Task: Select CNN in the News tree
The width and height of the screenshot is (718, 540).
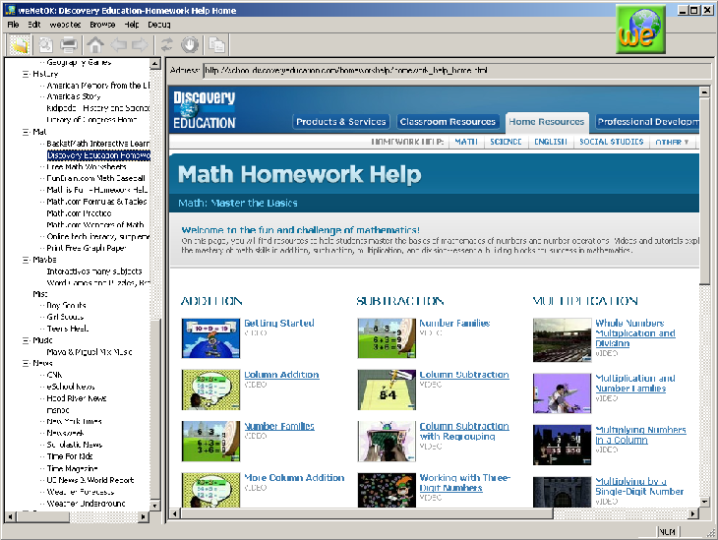Action: tap(54, 375)
